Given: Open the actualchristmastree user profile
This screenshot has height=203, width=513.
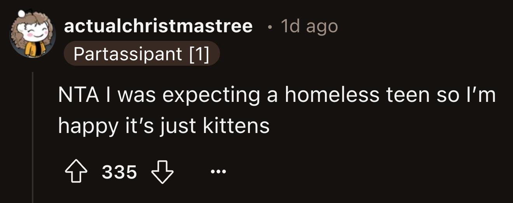Looking at the screenshot, I should 158,26.
